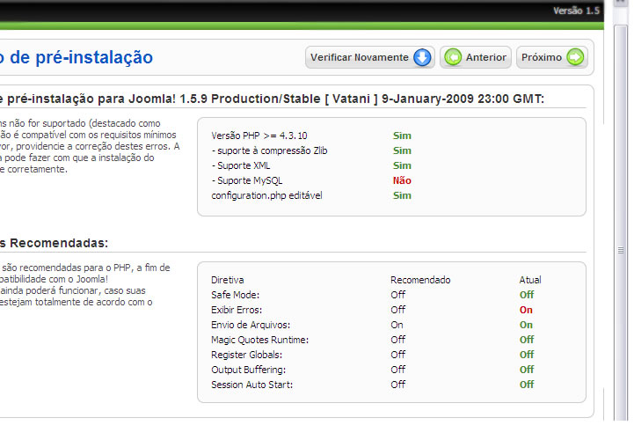The height and width of the screenshot is (440, 634).
Task: Click 'Magic Quotes Runtime:' directive label
Action: coord(259,340)
